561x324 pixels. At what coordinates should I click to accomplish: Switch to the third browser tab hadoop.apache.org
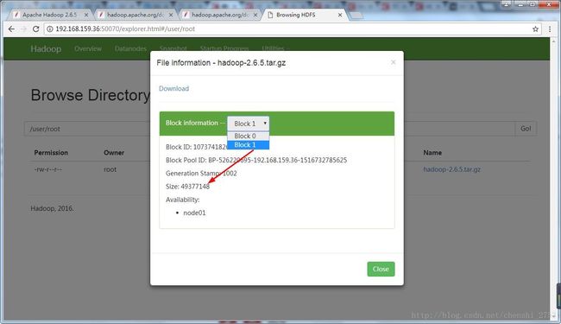[x=220, y=15]
